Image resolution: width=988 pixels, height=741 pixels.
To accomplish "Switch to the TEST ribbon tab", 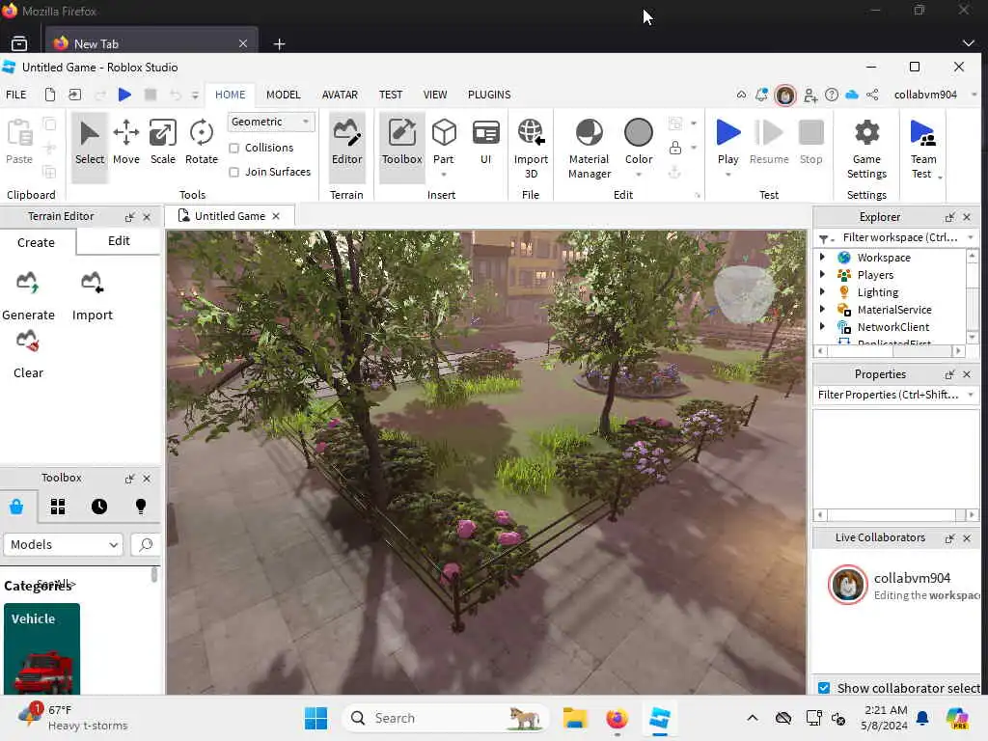I will 390,95.
